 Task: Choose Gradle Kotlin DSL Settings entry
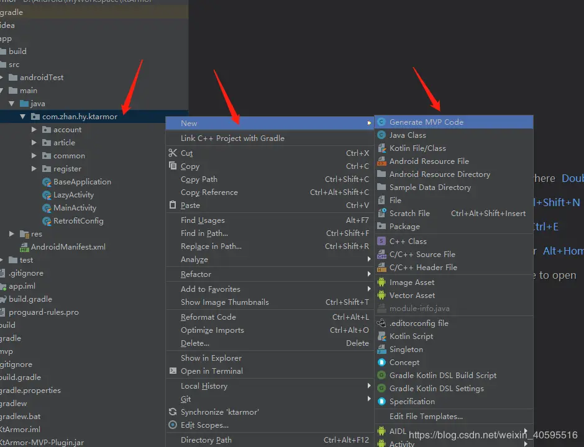tap(454, 388)
